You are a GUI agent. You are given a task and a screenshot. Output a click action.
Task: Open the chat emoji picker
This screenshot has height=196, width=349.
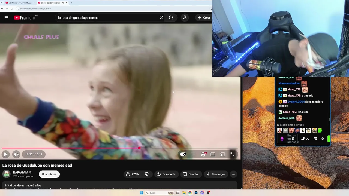[293, 139]
